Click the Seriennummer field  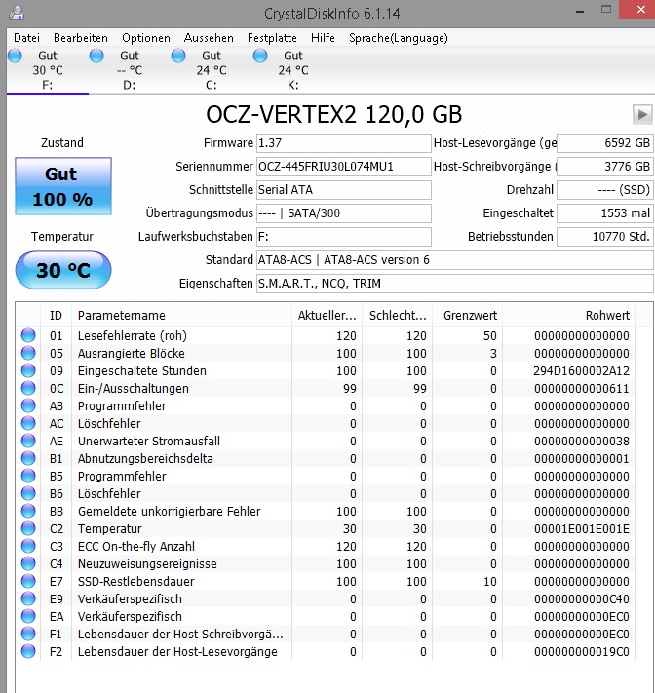pyautogui.click(x=343, y=167)
